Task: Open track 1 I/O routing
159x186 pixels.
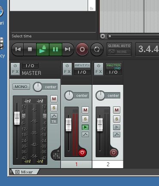Action: [x=82, y=72]
